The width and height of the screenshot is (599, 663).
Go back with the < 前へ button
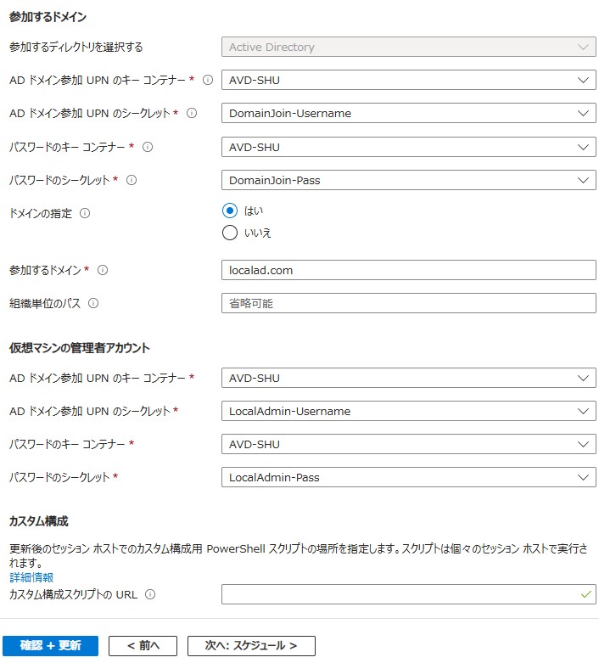143,646
